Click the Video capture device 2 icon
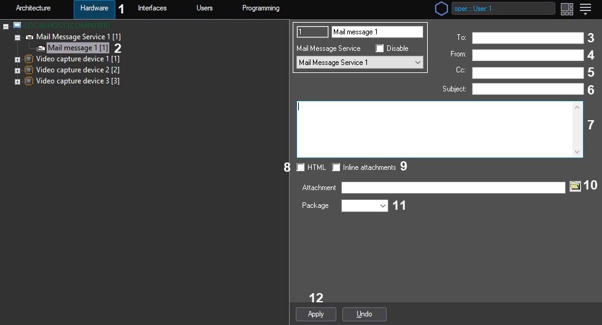Screen dimensions: 602x325 click(28, 71)
